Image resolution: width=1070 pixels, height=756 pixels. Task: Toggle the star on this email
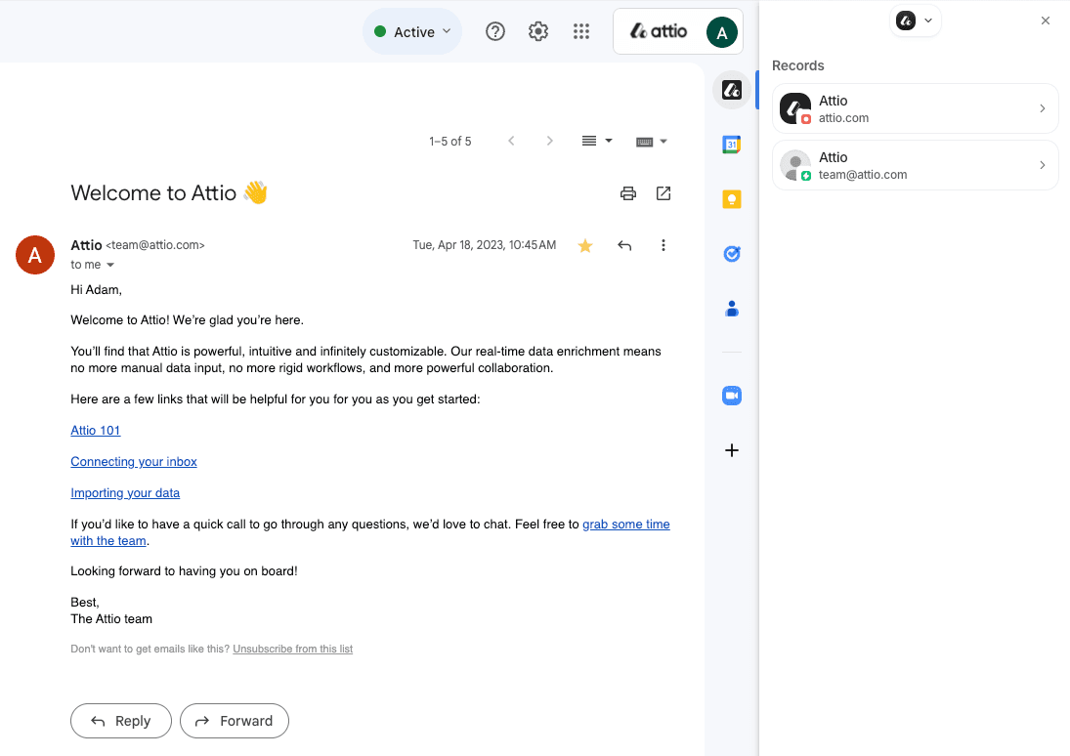[x=584, y=245]
